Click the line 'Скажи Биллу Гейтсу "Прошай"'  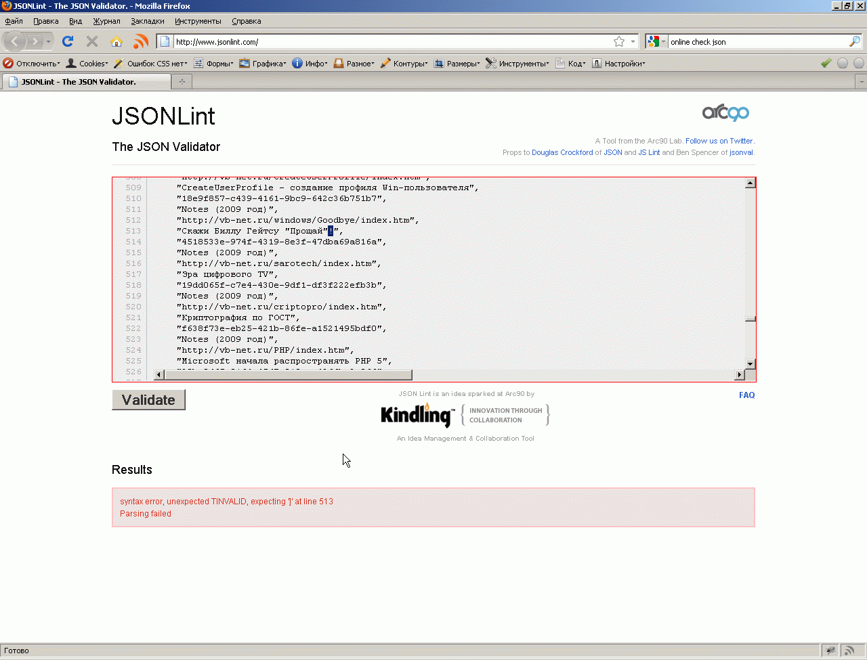pos(260,231)
